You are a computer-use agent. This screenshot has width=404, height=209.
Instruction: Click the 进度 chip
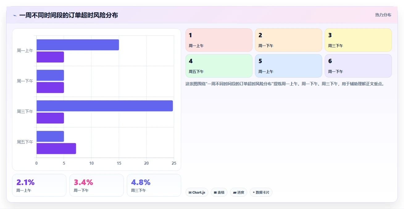coord(239,192)
